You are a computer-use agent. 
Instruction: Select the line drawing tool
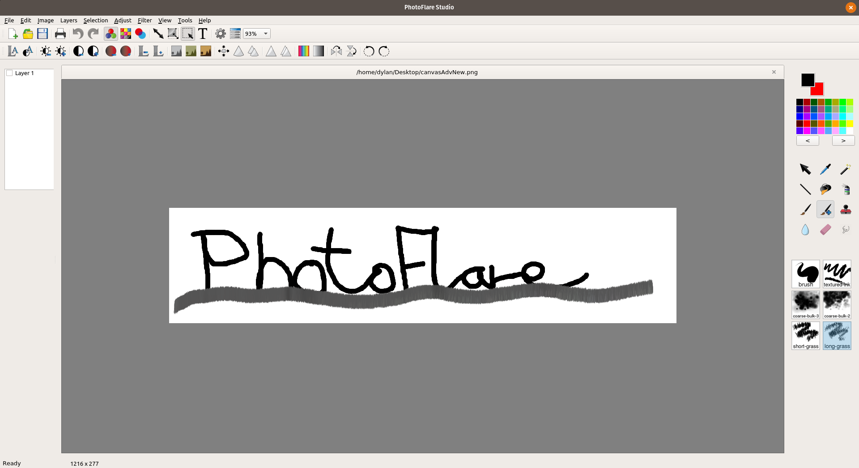coord(805,189)
